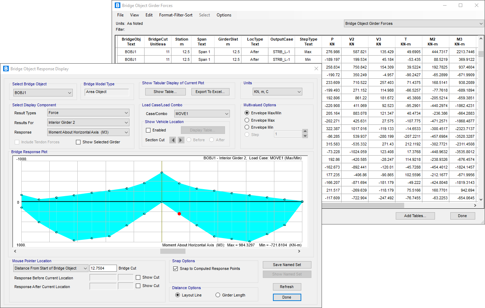This screenshot has height=308, width=485.
Task: Click the red marker point on plot
Action: click(x=179, y=214)
